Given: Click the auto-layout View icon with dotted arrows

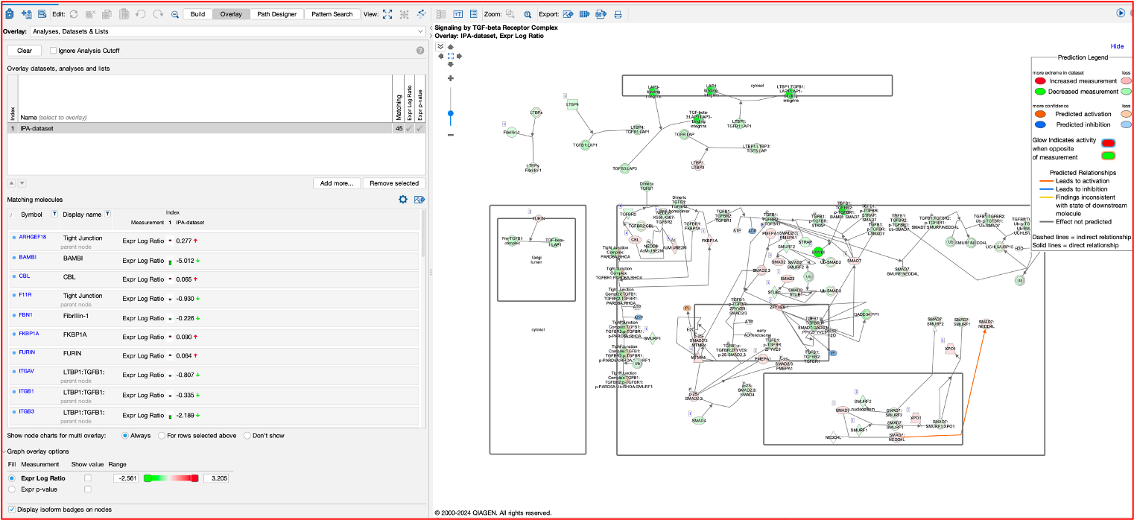Looking at the screenshot, I should (x=422, y=14).
